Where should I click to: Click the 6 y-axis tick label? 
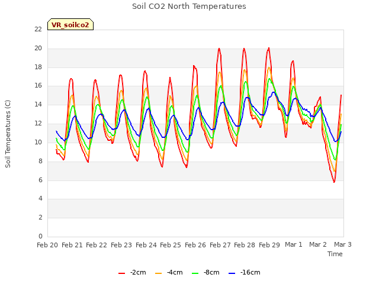(40, 180)
